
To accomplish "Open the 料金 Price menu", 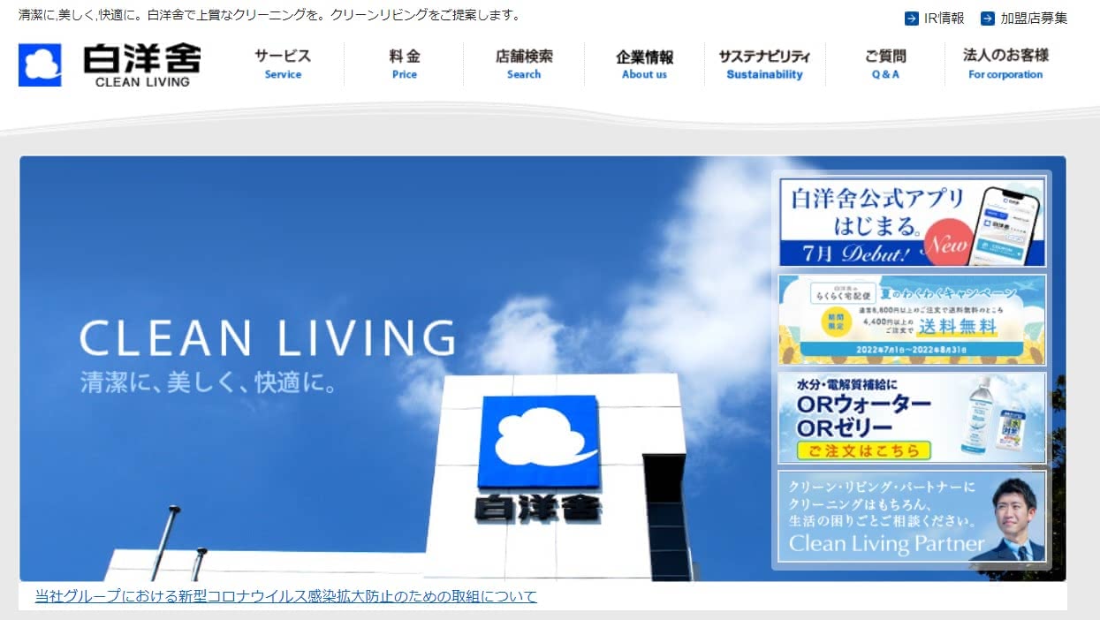I will [405, 64].
